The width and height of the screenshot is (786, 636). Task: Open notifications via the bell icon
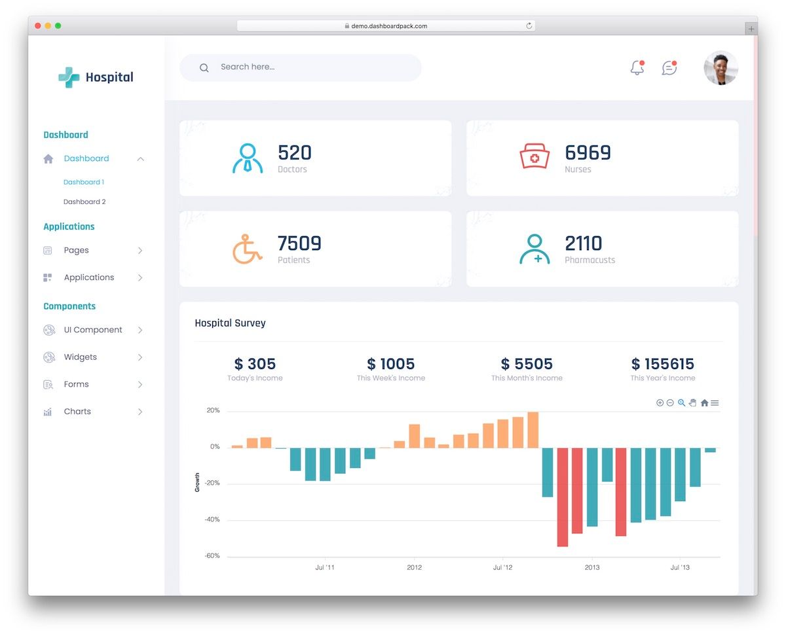tap(636, 67)
